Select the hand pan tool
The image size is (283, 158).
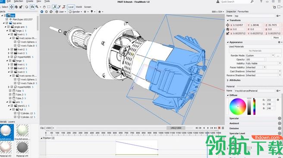(x=44, y=7)
